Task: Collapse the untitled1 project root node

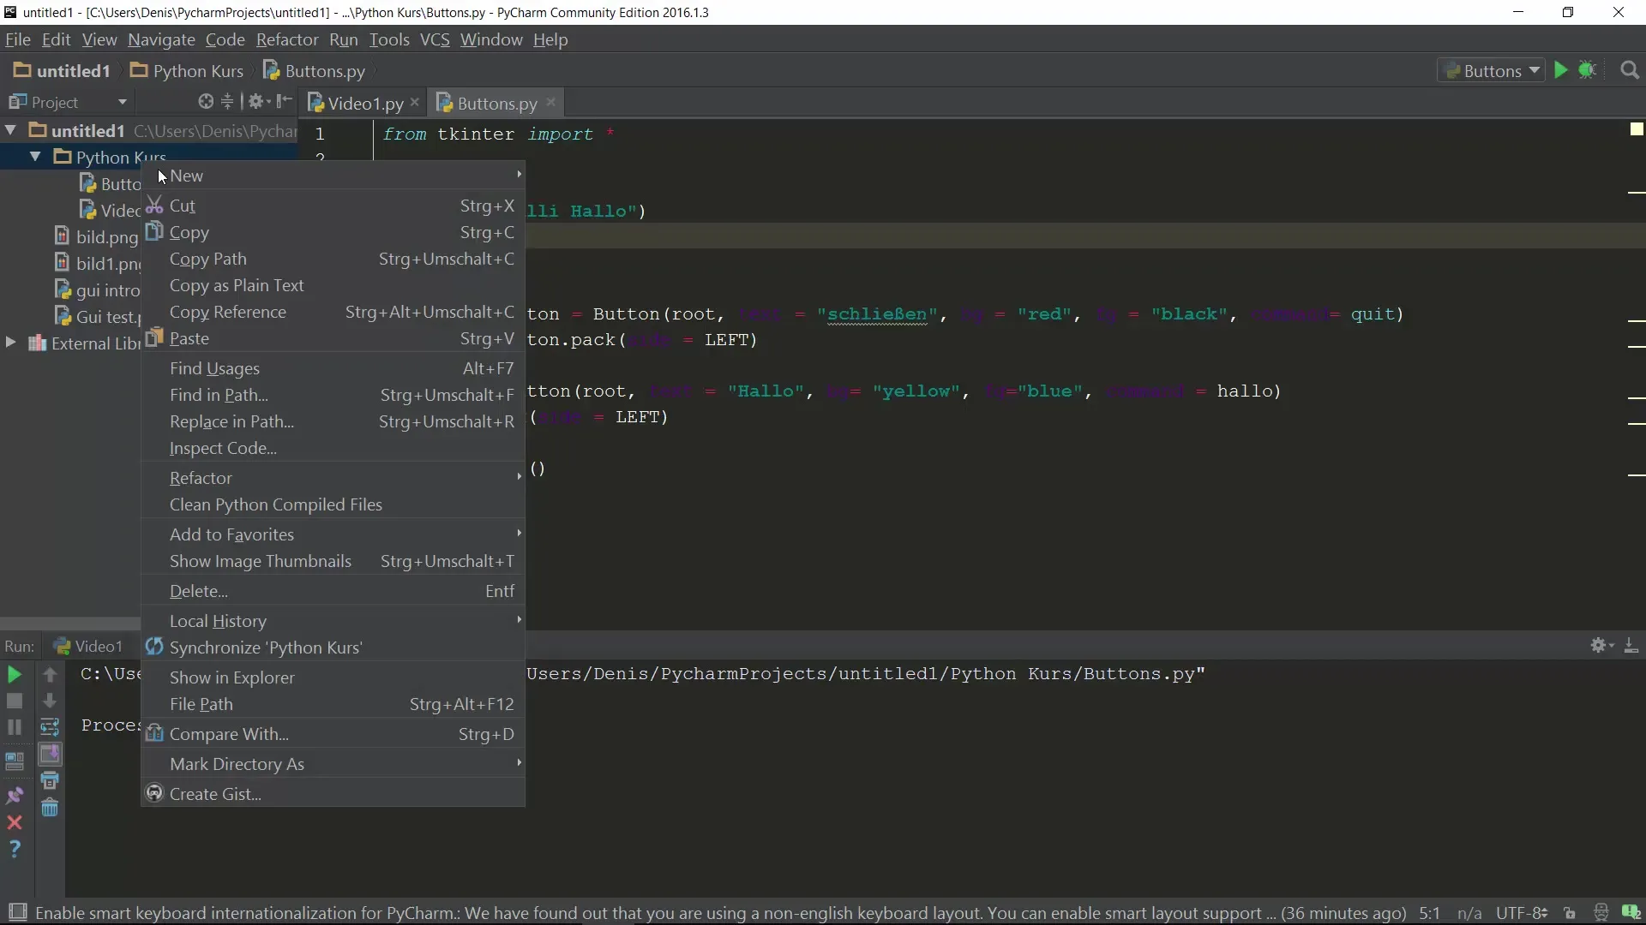Action: coord(11,130)
